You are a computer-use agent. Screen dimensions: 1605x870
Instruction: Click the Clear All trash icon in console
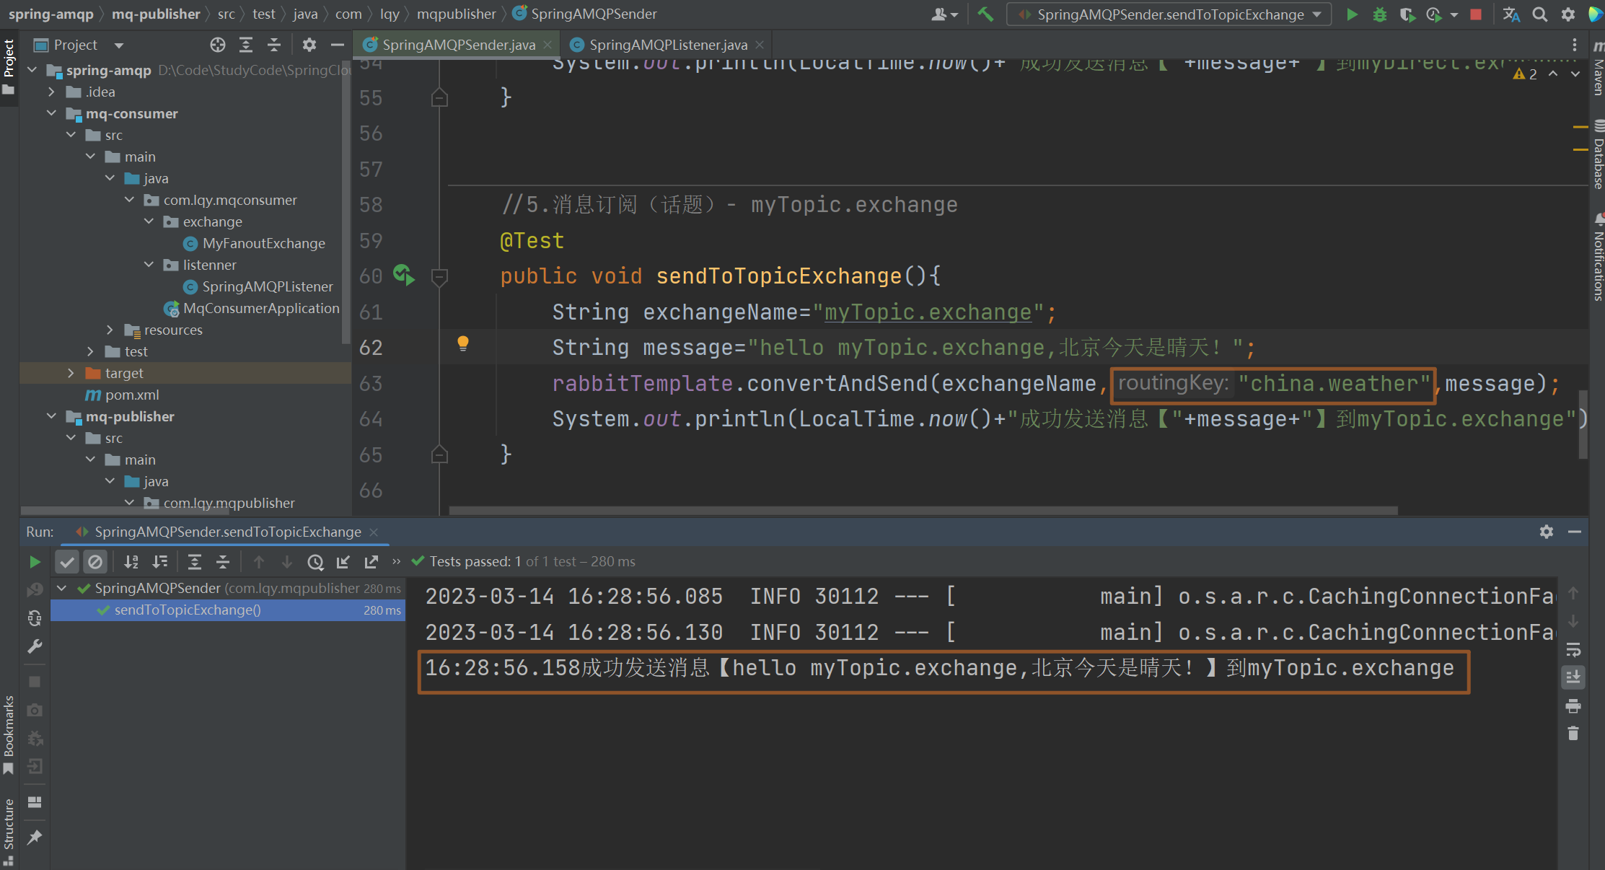coord(1573,734)
